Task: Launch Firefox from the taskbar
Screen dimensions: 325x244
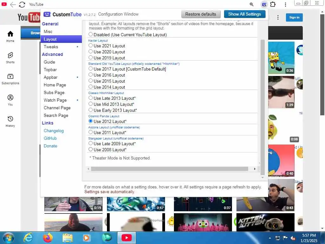Action: 48,238
